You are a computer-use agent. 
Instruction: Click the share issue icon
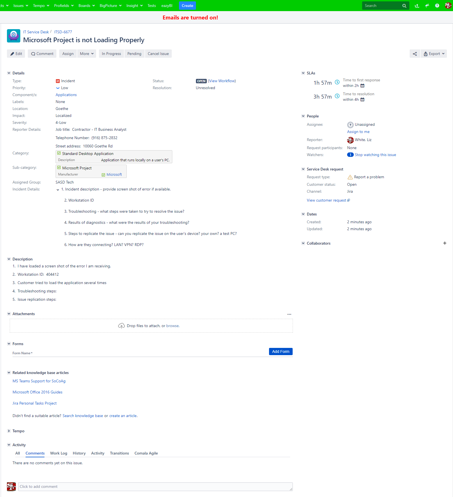point(415,54)
